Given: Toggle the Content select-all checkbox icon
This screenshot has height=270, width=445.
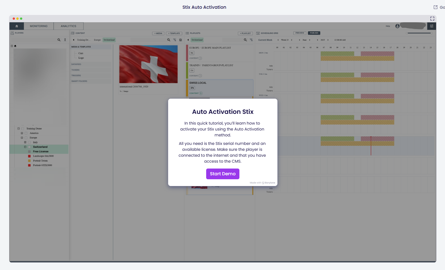Looking at the screenshot, I should 181,40.
